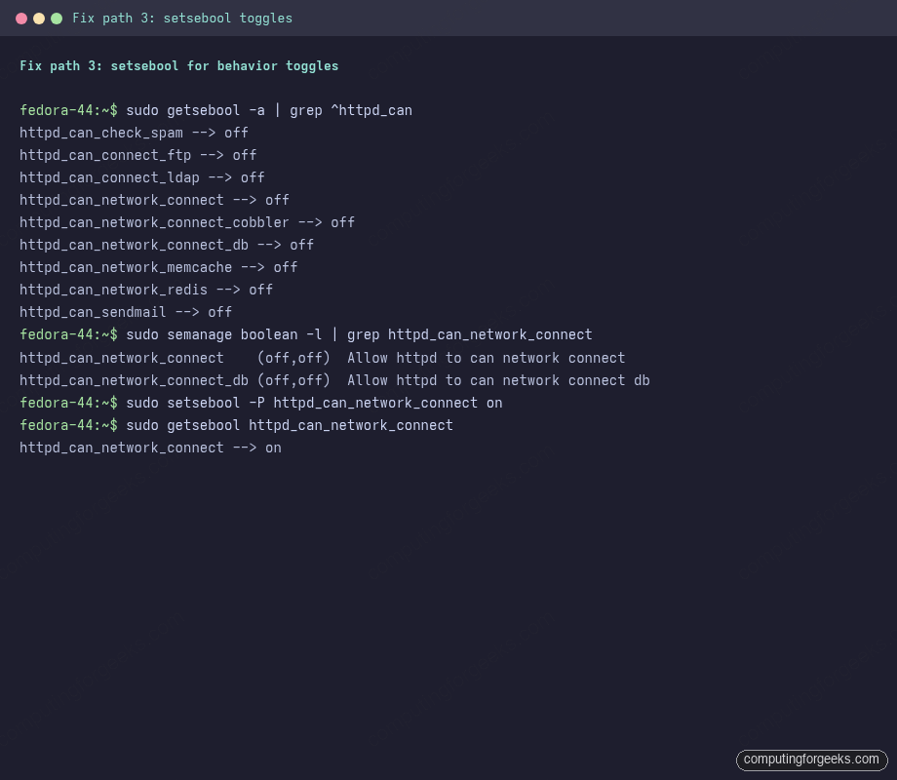Click the line 'httpd_can_network_connect_db --> off'

pyautogui.click(x=167, y=245)
